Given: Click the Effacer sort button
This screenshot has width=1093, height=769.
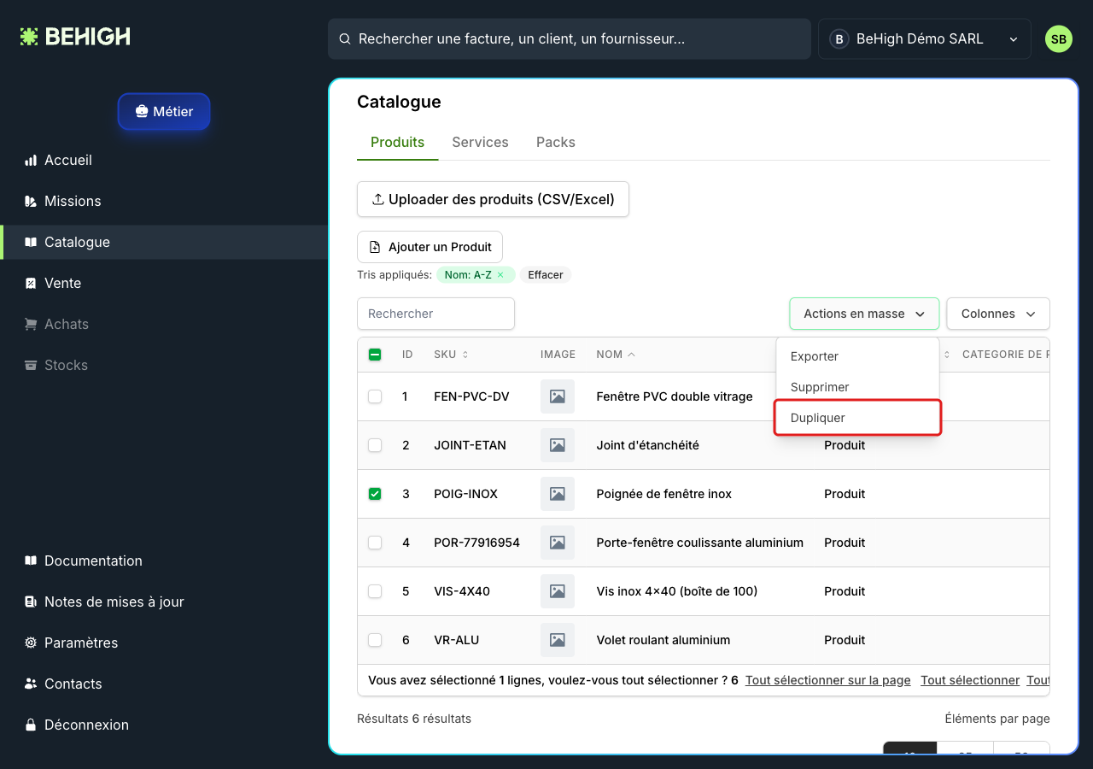Looking at the screenshot, I should pyautogui.click(x=546, y=275).
